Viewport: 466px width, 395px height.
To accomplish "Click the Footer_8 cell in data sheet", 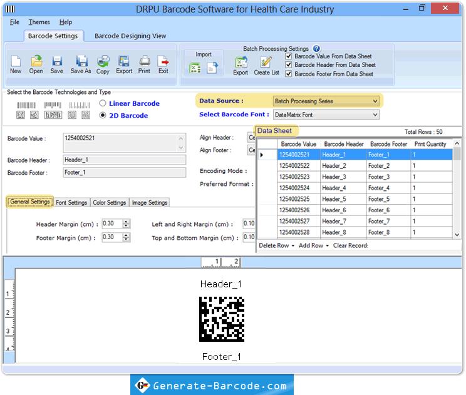I will point(388,232).
